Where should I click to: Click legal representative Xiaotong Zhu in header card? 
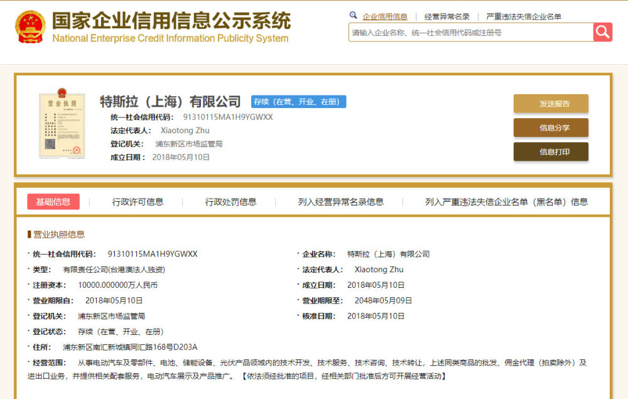185,130
